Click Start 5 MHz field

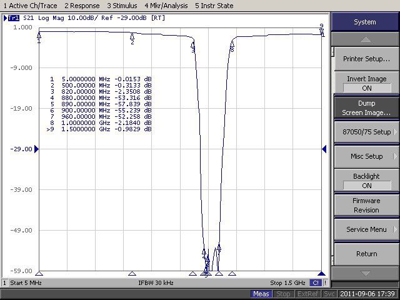click(26, 283)
